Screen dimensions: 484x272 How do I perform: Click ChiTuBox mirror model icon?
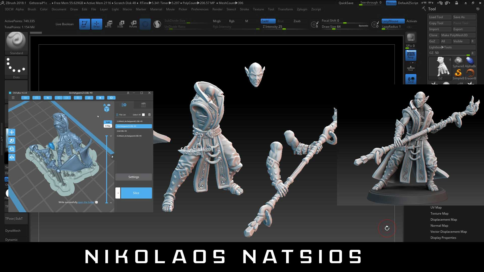click(x=12, y=157)
